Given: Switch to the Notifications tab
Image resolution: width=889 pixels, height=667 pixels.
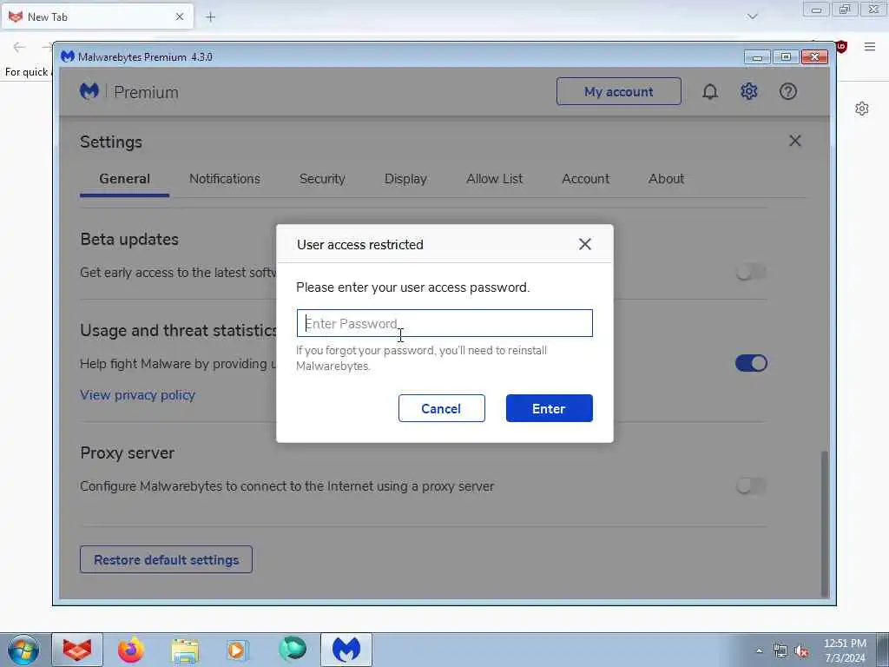Looking at the screenshot, I should 225,179.
